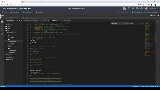Open the globe network icon in header
This screenshot has width=160, height=90.
pos(129,8)
